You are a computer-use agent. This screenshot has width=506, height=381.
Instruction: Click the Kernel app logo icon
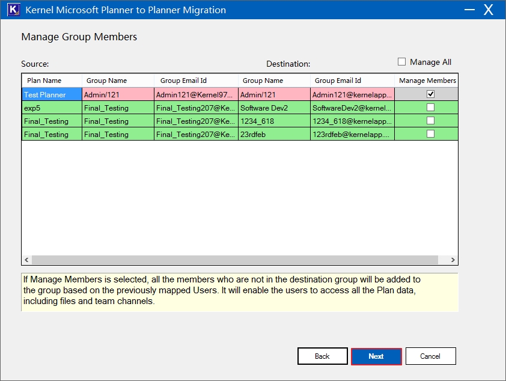(14, 10)
